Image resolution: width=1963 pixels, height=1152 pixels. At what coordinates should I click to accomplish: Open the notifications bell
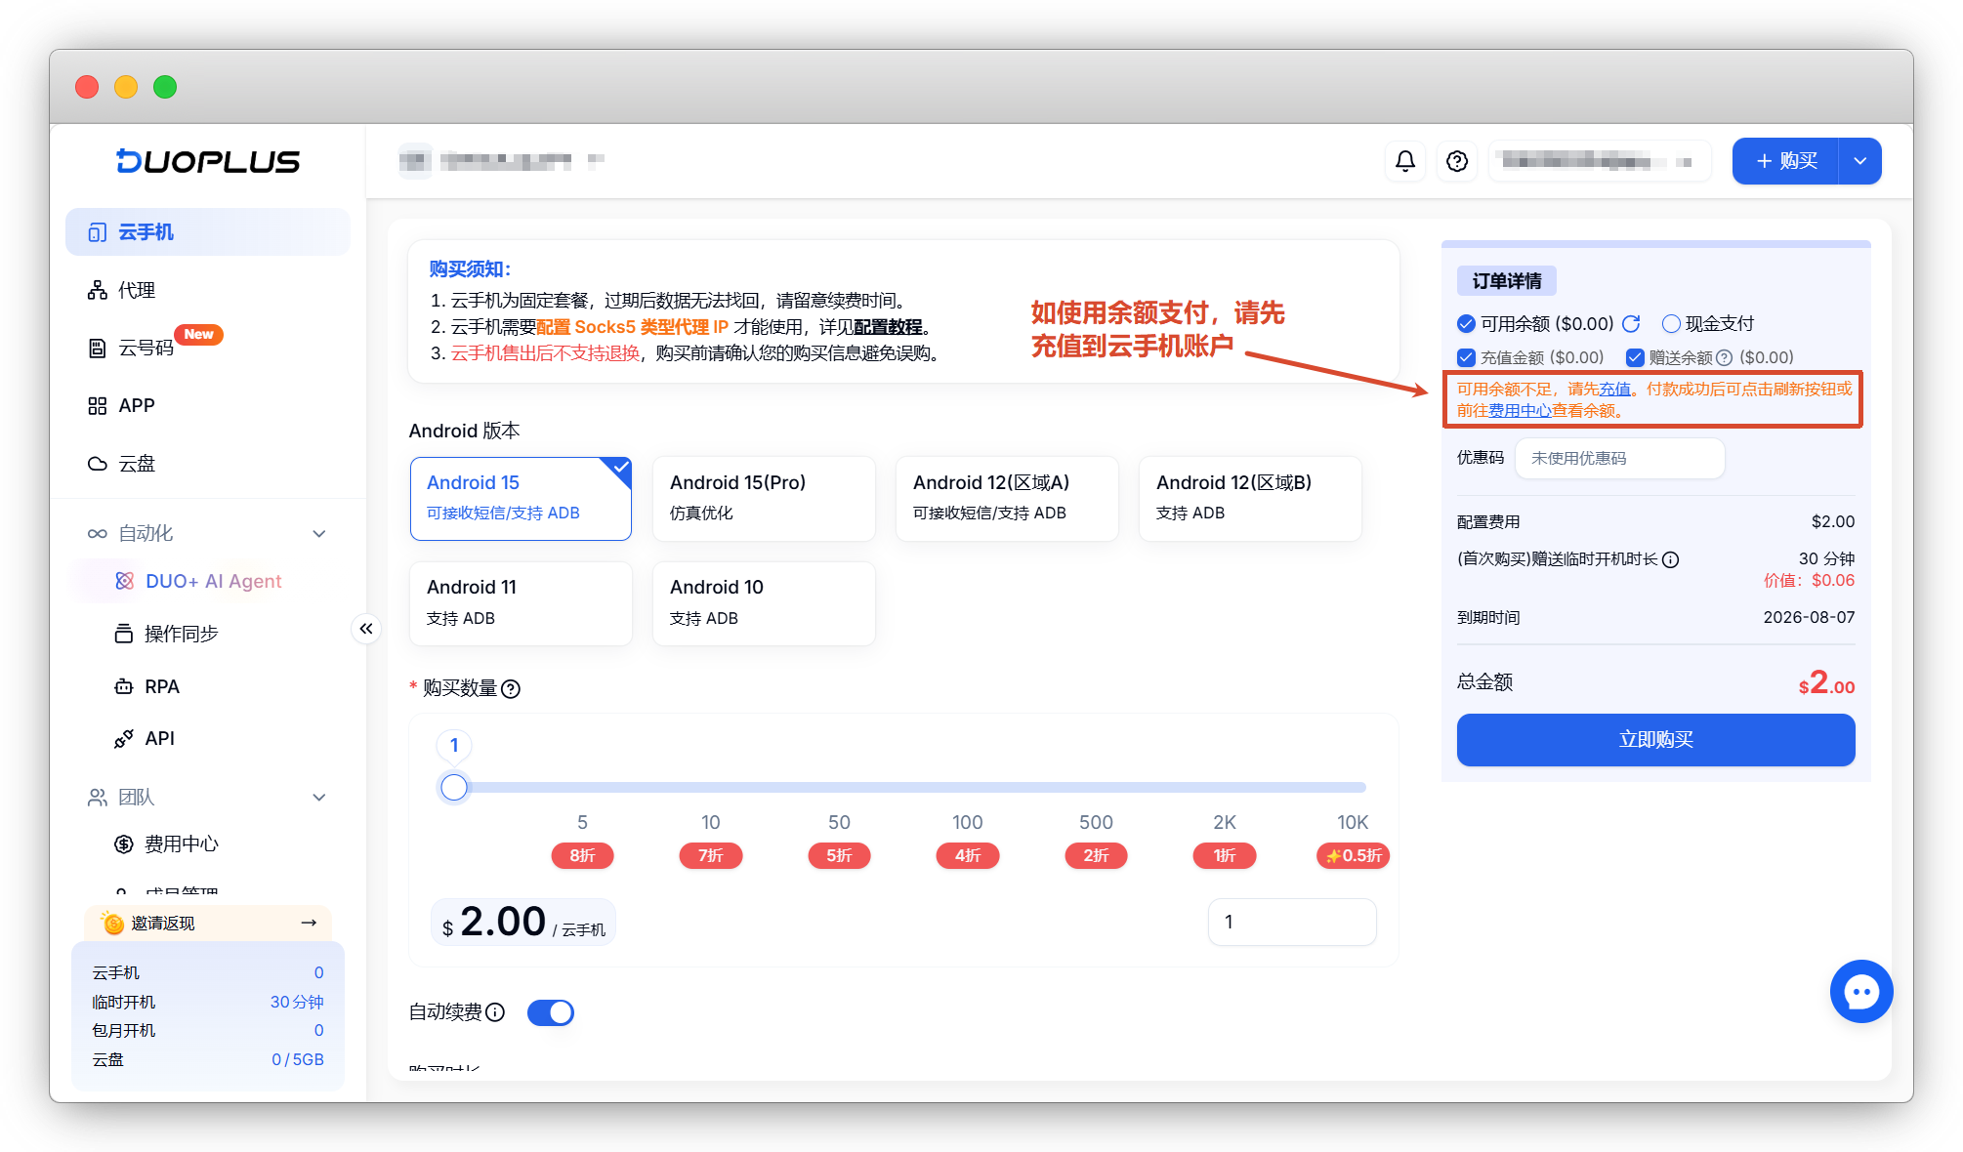click(x=1404, y=161)
